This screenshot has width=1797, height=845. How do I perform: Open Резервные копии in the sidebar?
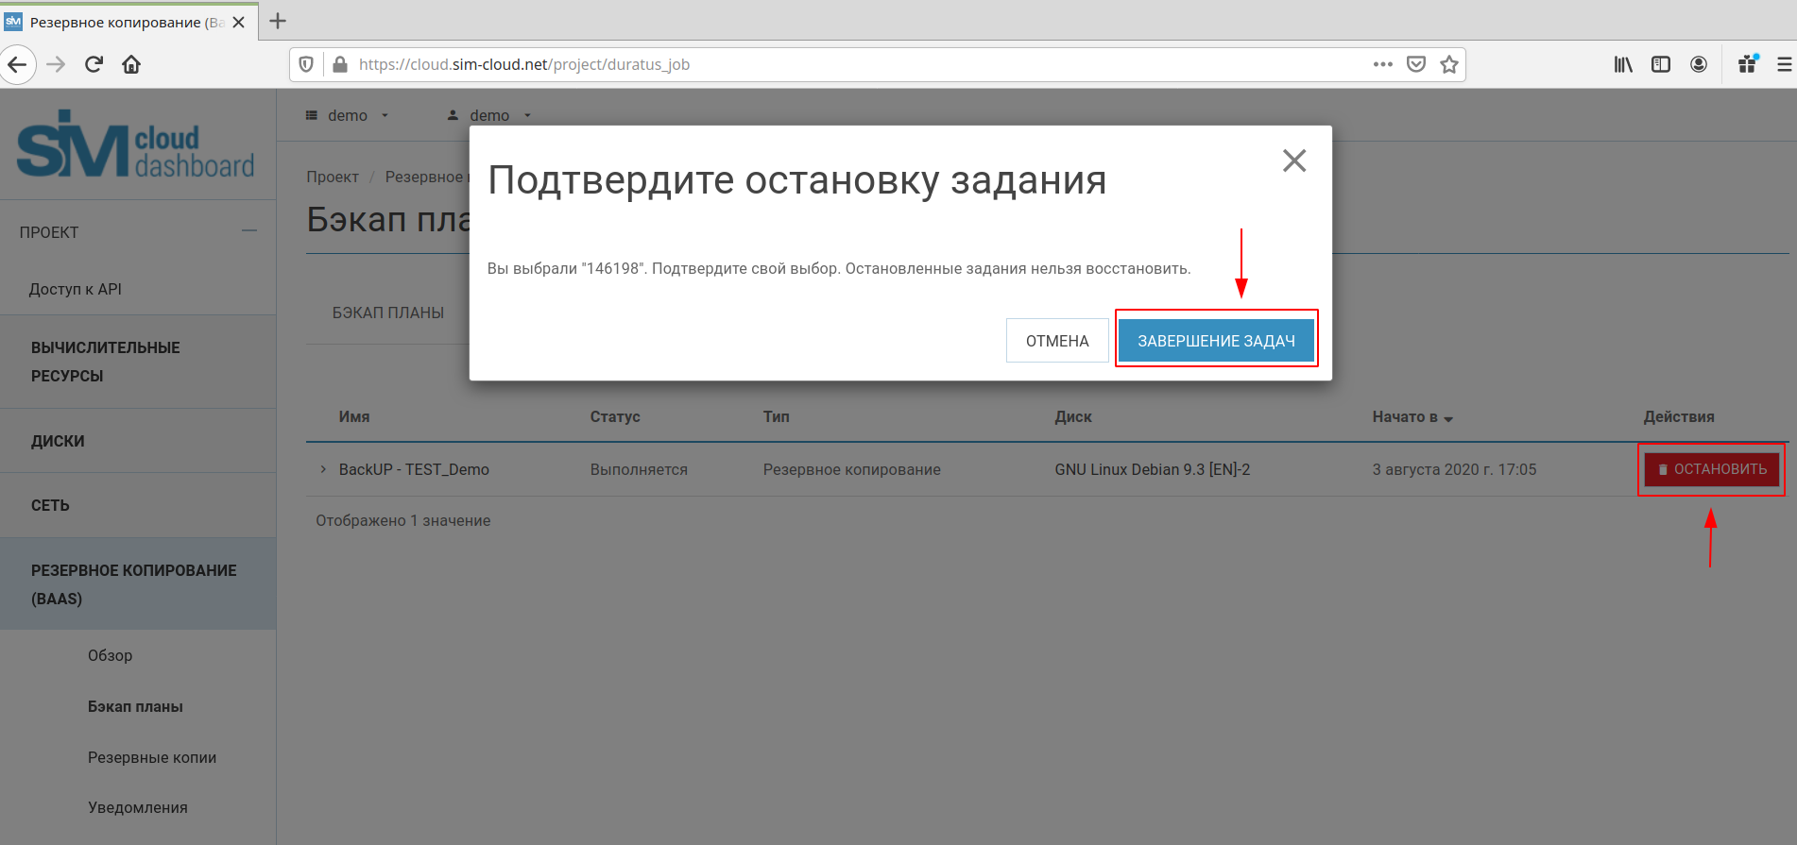[152, 757]
